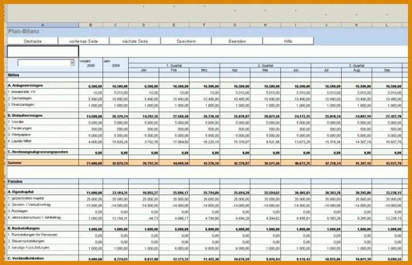Go to the vorherige Seite button
Viewport: 412px width, 265px height.
pos(84,41)
